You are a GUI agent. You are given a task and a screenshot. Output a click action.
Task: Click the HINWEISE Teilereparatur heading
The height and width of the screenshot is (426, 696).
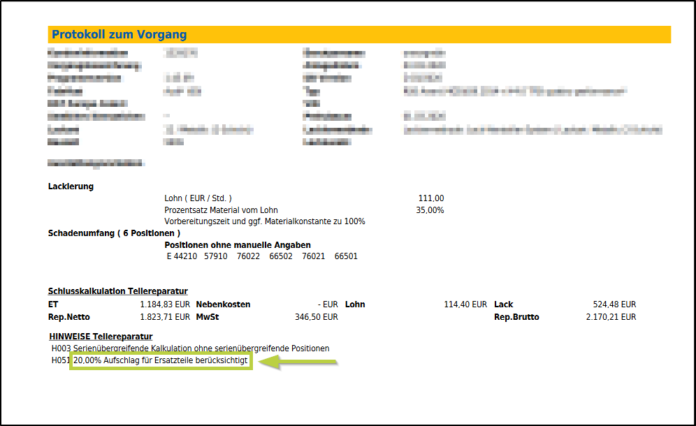click(101, 336)
